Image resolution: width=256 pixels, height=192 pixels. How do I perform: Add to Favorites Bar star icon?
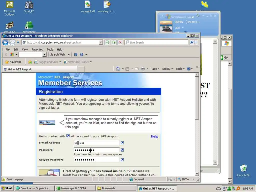30,62
